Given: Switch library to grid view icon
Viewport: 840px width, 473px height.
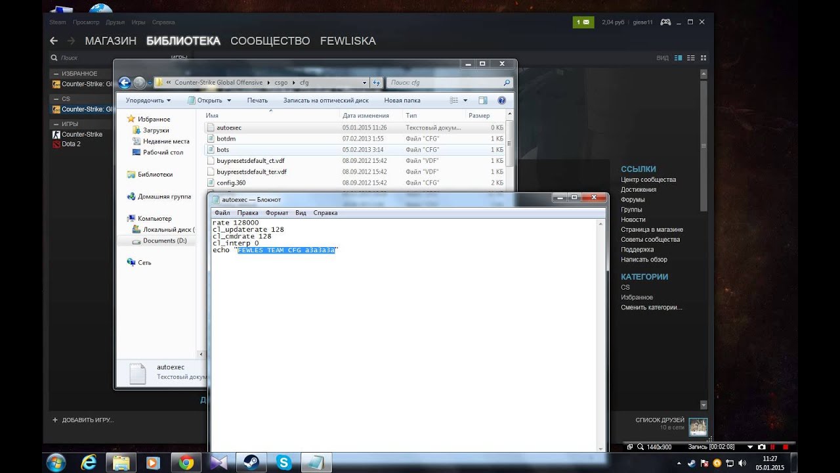Looking at the screenshot, I should coord(703,58).
